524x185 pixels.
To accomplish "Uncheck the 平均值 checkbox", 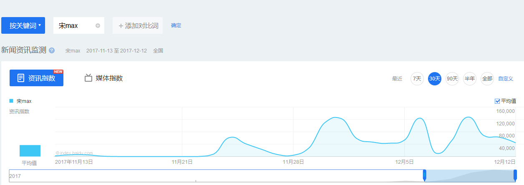I will click(497, 101).
